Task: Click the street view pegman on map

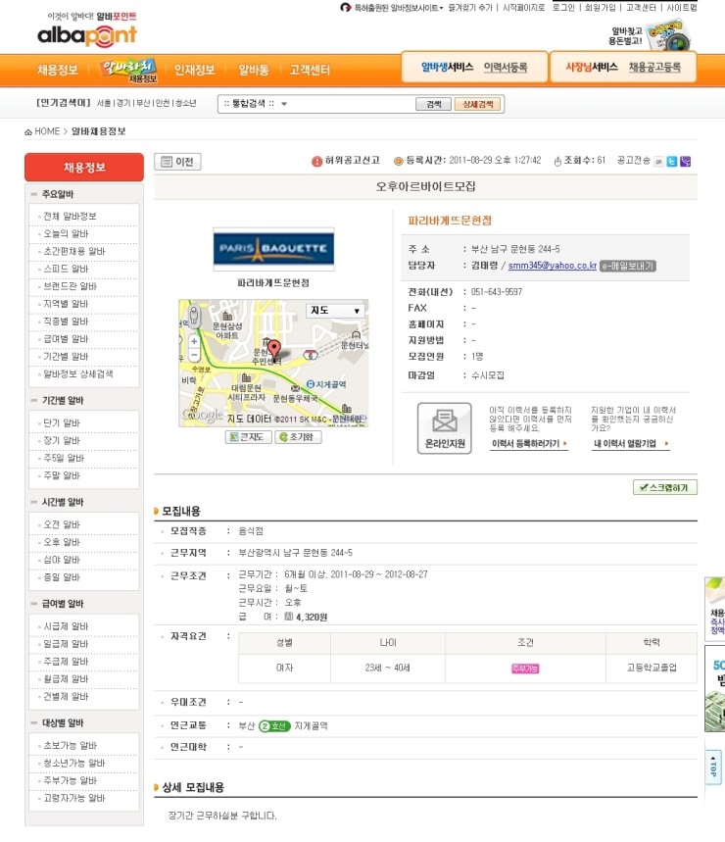Action: [194, 316]
